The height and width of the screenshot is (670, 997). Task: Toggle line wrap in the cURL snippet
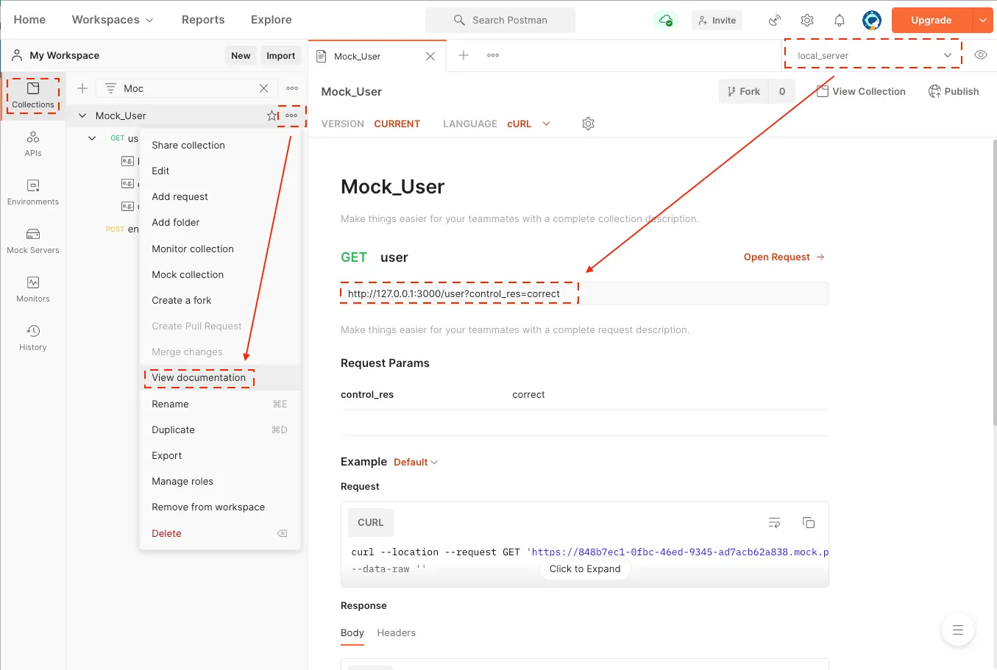click(774, 523)
